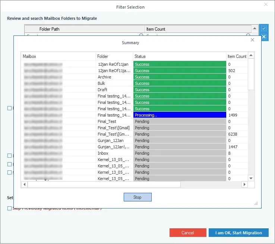
Task: Select the Gunjan_12Jan folder row
Action: coord(135,140)
